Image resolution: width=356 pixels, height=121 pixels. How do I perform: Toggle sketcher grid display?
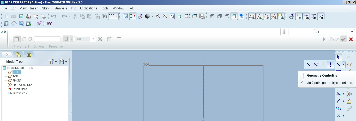[313, 16]
